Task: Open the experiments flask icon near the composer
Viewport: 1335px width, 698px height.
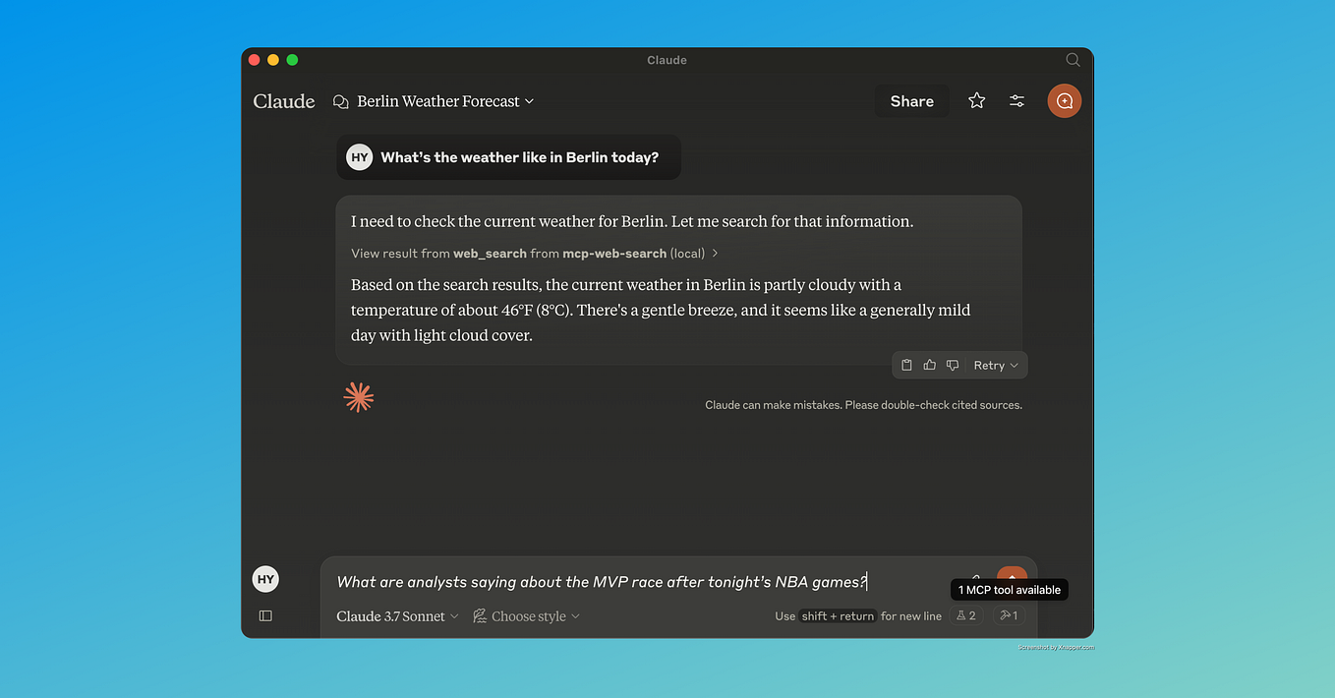Action: [965, 615]
